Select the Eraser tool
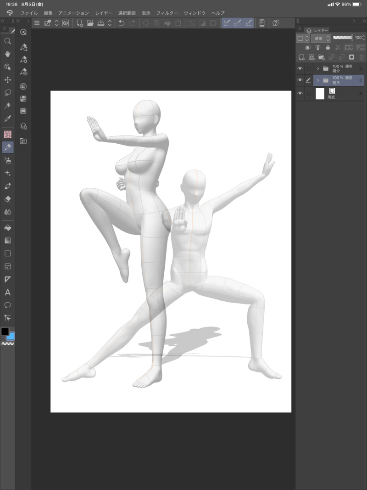The image size is (367, 490). pyautogui.click(x=7, y=199)
